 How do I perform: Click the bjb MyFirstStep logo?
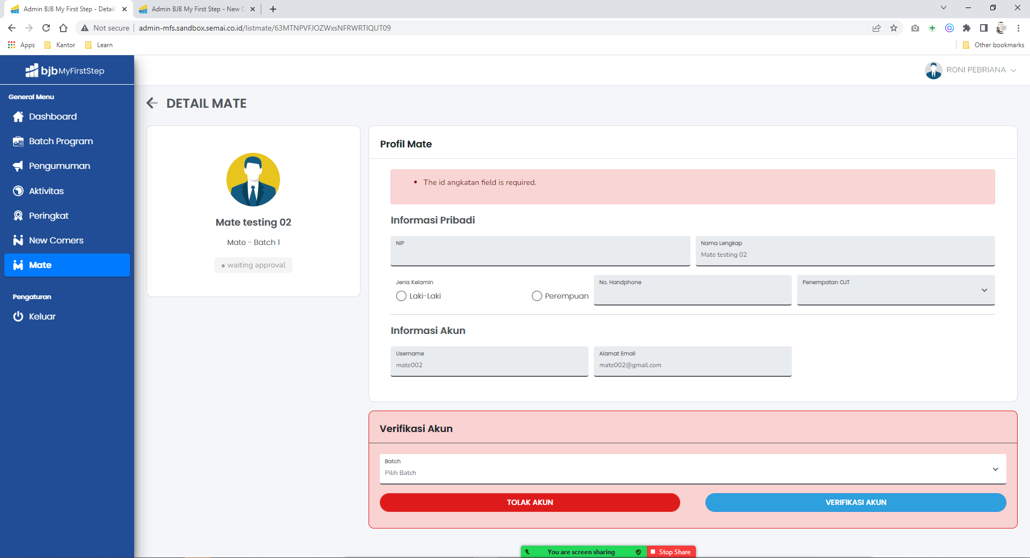pyautogui.click(x=65, y=70)
